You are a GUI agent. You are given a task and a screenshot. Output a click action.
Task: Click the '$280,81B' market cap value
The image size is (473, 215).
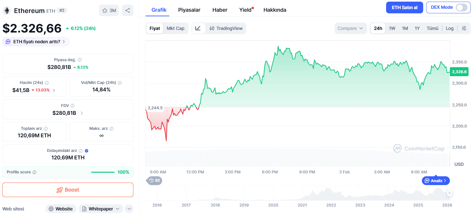[59, 67]
